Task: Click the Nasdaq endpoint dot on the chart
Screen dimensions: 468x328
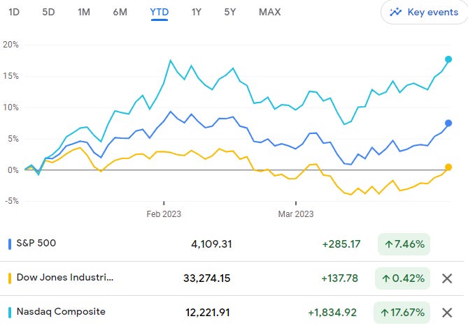Action: point(448,59)
